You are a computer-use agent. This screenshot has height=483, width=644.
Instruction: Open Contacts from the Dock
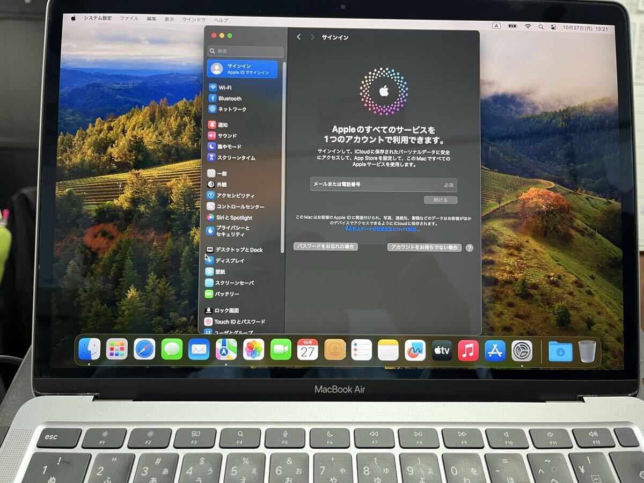[x=335, y=350]
